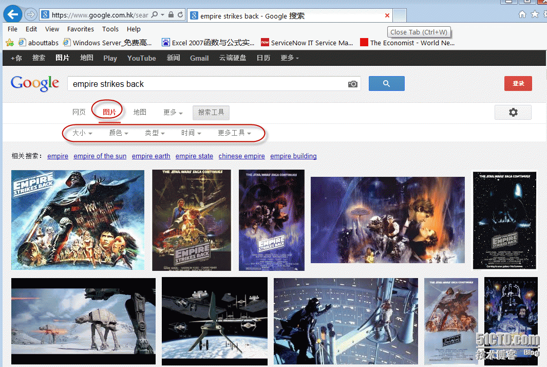Switch to the 地图 tab below search box

click(x=140, y=112)
